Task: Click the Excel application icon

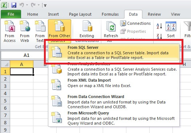Action: coord(4,5)
